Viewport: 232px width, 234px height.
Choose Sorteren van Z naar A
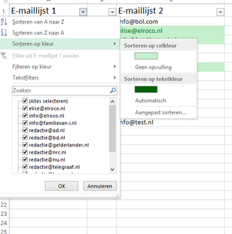click(60, 32)
